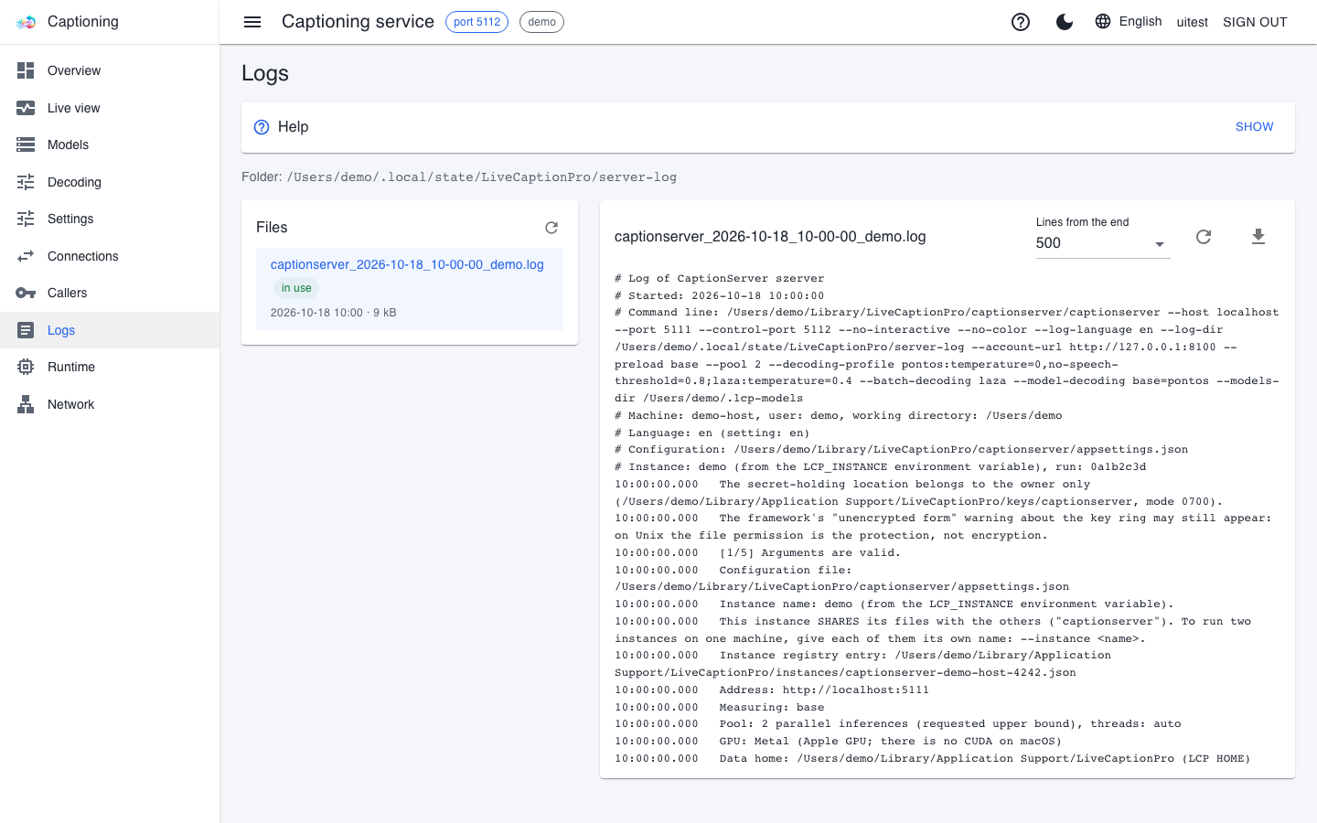Open Models page in the sidebar
Viewport: 1317px width, 823px height.
(110, 144)
